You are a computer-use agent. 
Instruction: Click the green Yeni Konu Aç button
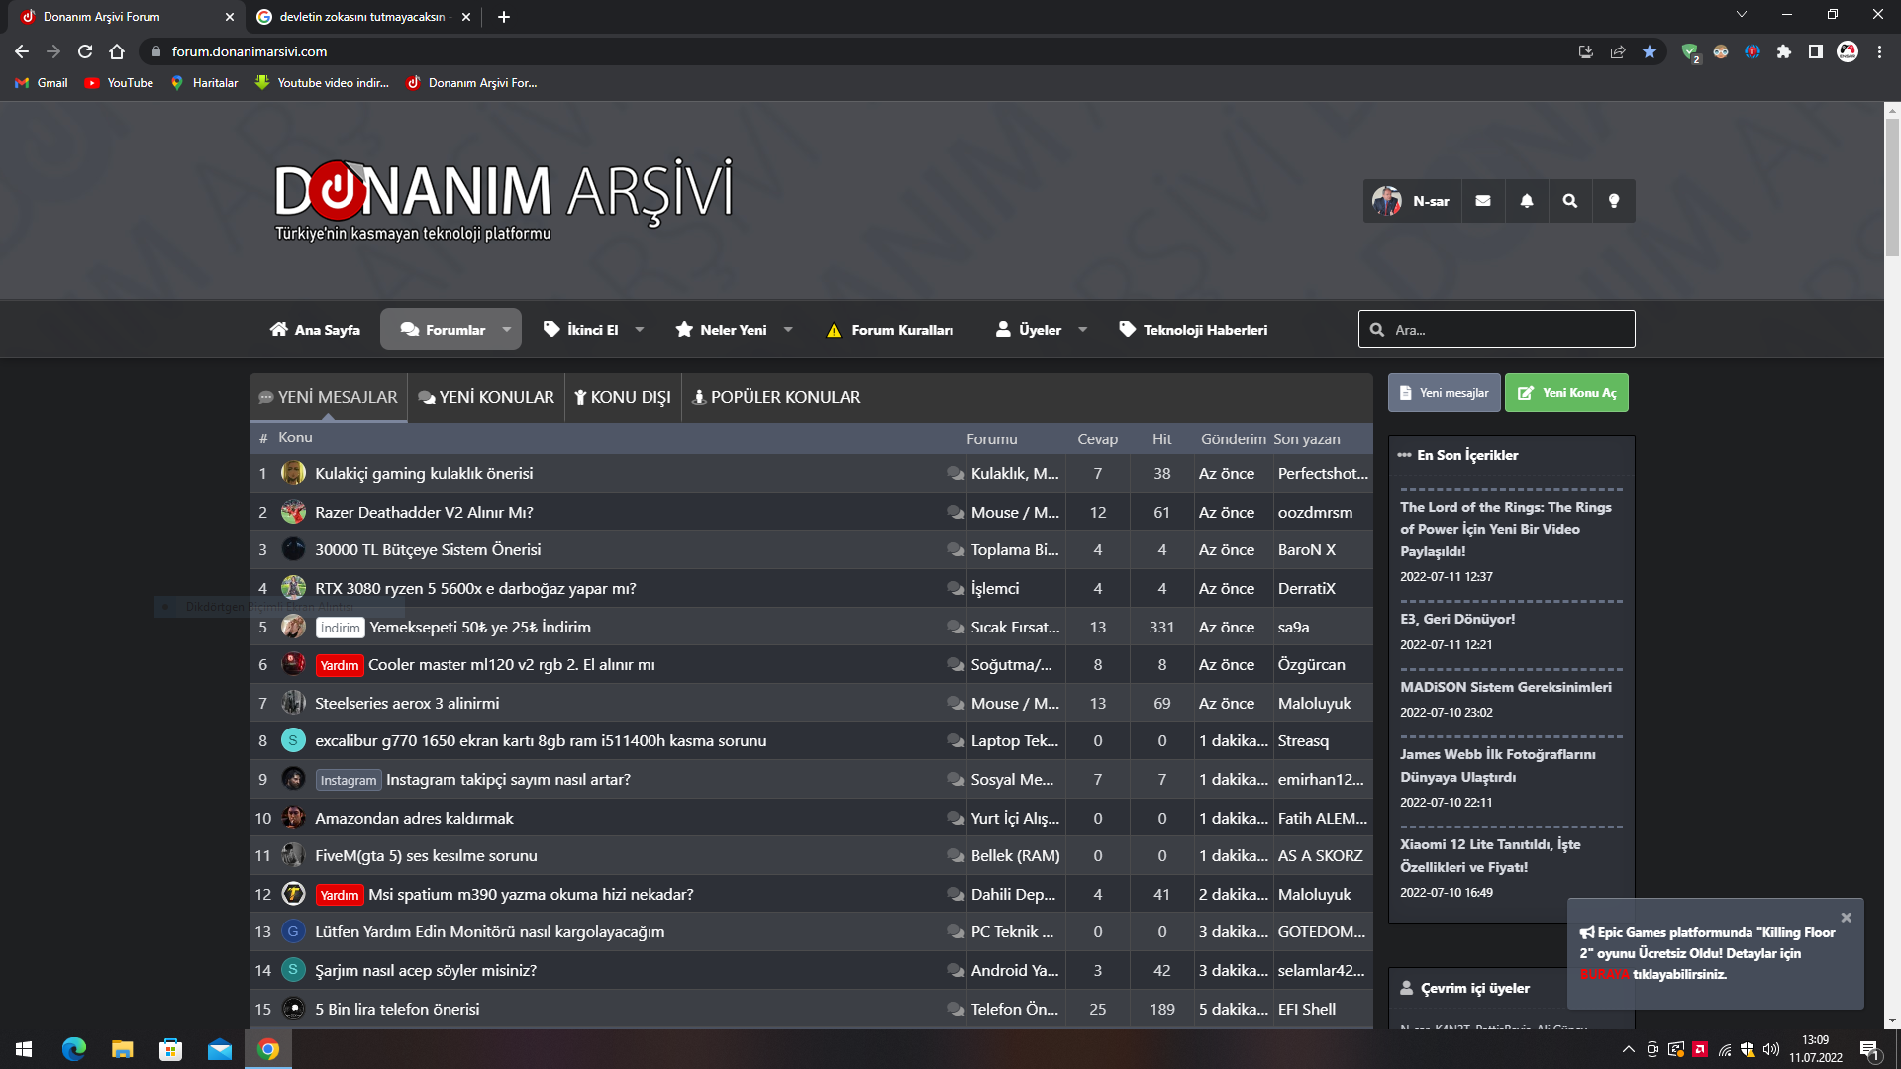1566,393
